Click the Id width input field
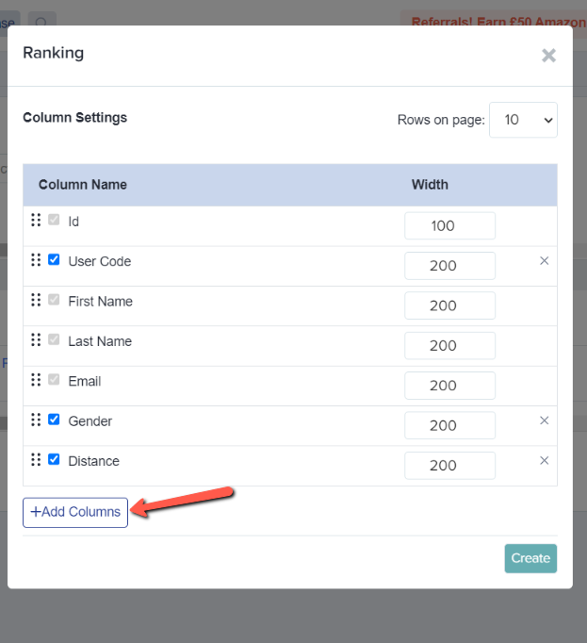Viewport: 587px width, 643px height. [449, 225]
